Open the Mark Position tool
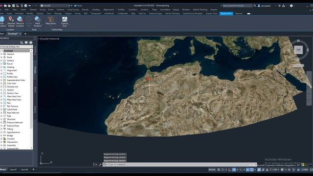This screenshot has width=313, height=176. click(38, 22)
